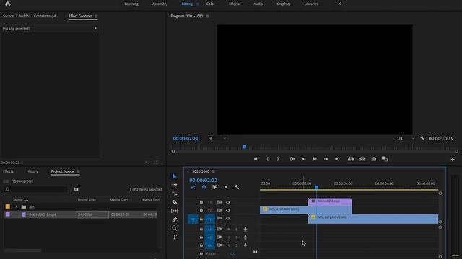Hide the V2 track output eye
The width and height of the screenshot is (462, 259).
click(228, 210)
